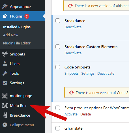Open Add New plugin page

pos(11,35)
